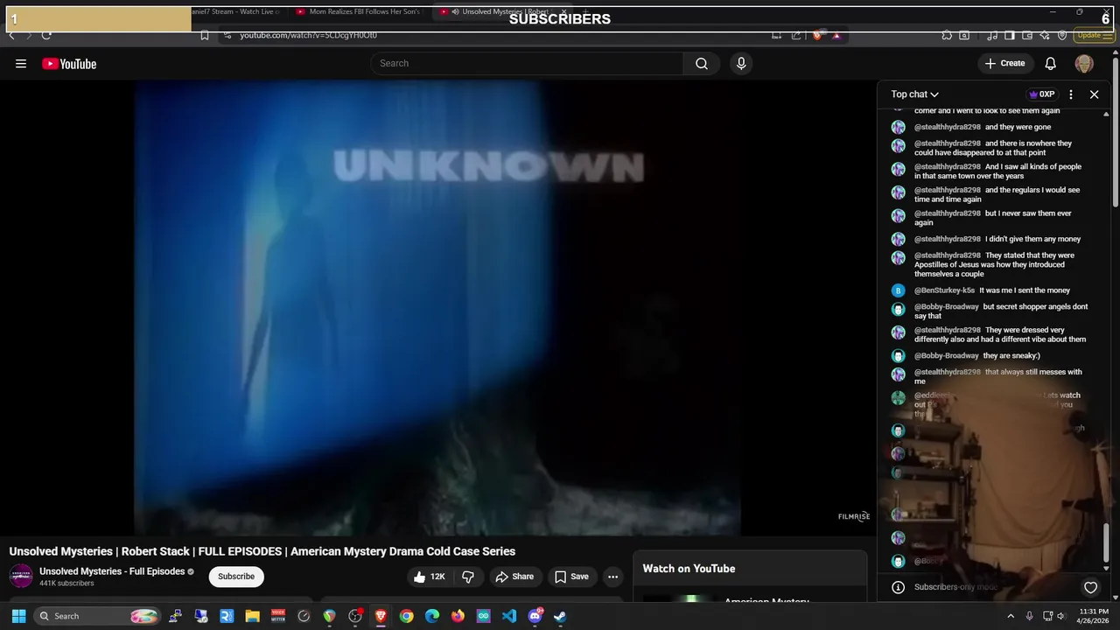
Task: Open the Unsolved Mysteries channel avatar
Action: point(21,577)
